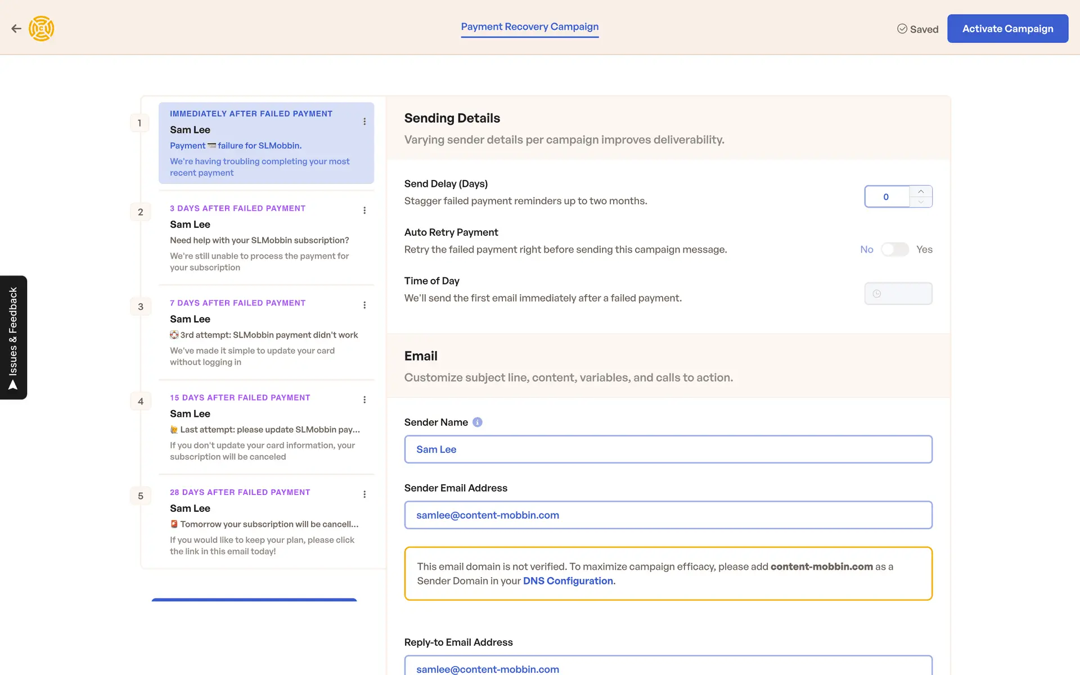Viewport: 1080px width, 675px height.
Task: Open kebab menu on 7 days email
Action: (x=364, y=305)
